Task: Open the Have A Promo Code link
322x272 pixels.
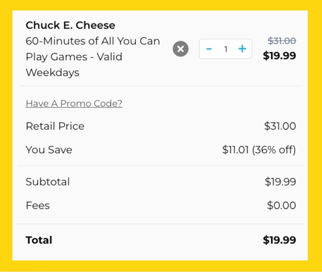Action: point(74,103)
